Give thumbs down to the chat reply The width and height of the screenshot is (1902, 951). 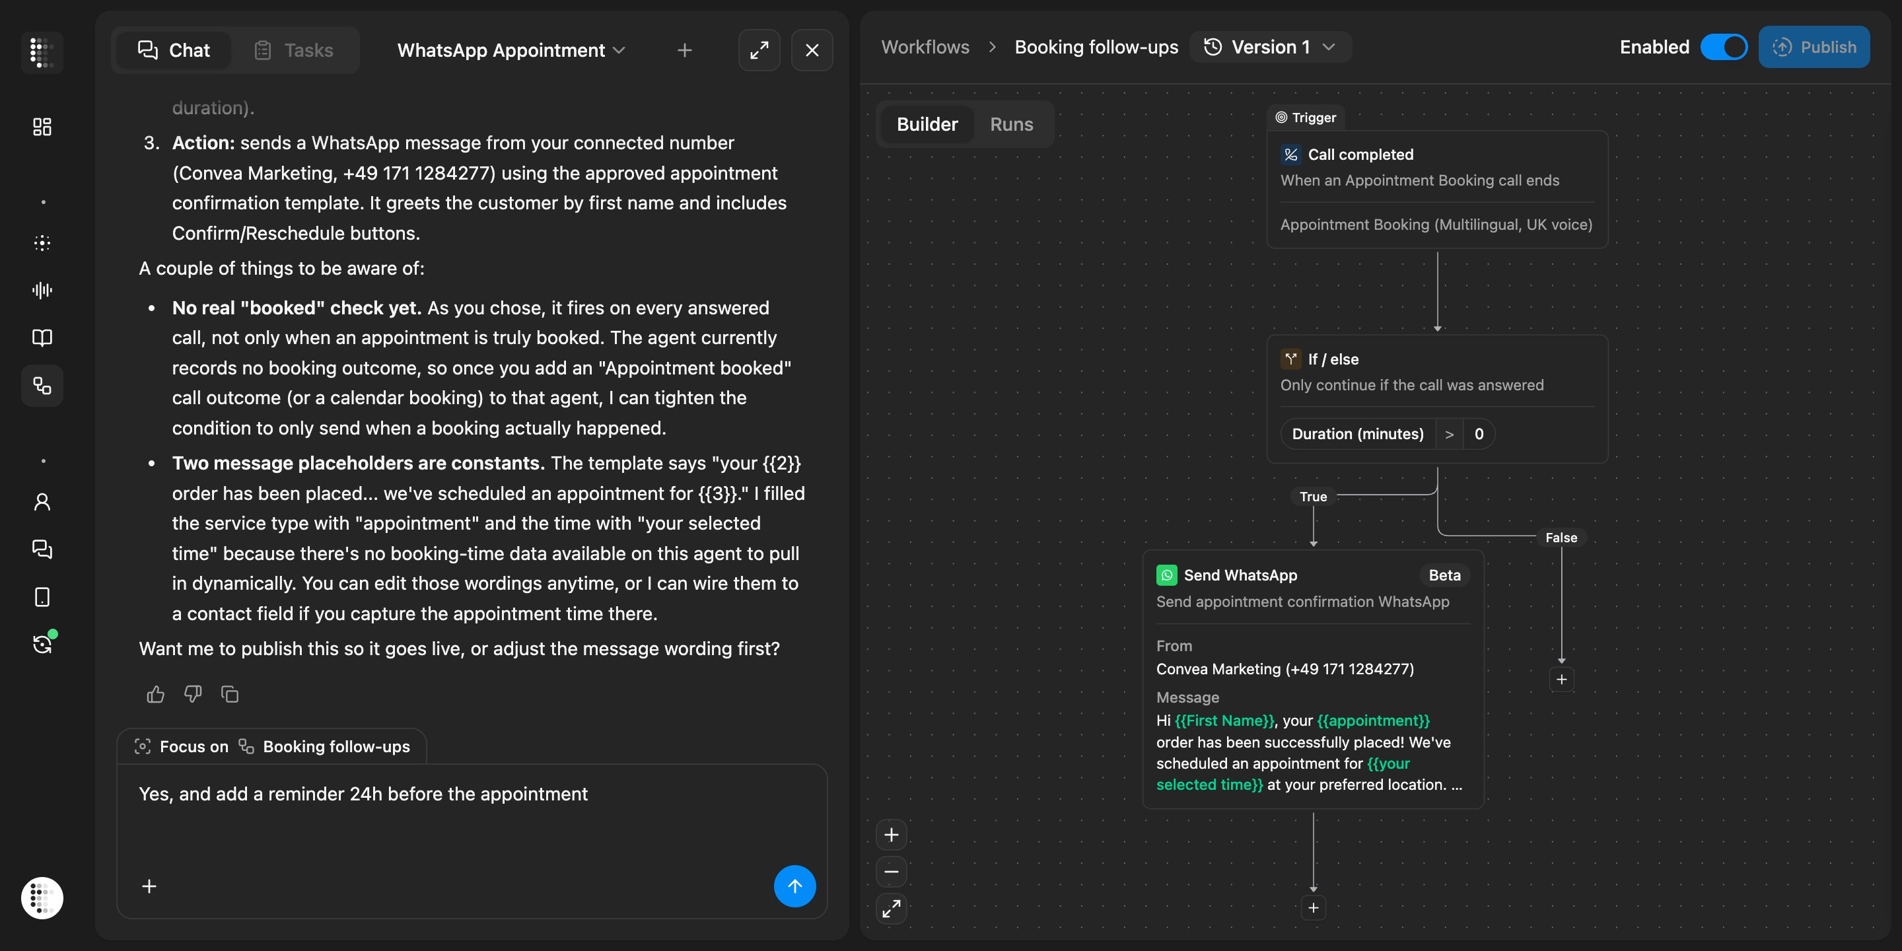[193, 694]
